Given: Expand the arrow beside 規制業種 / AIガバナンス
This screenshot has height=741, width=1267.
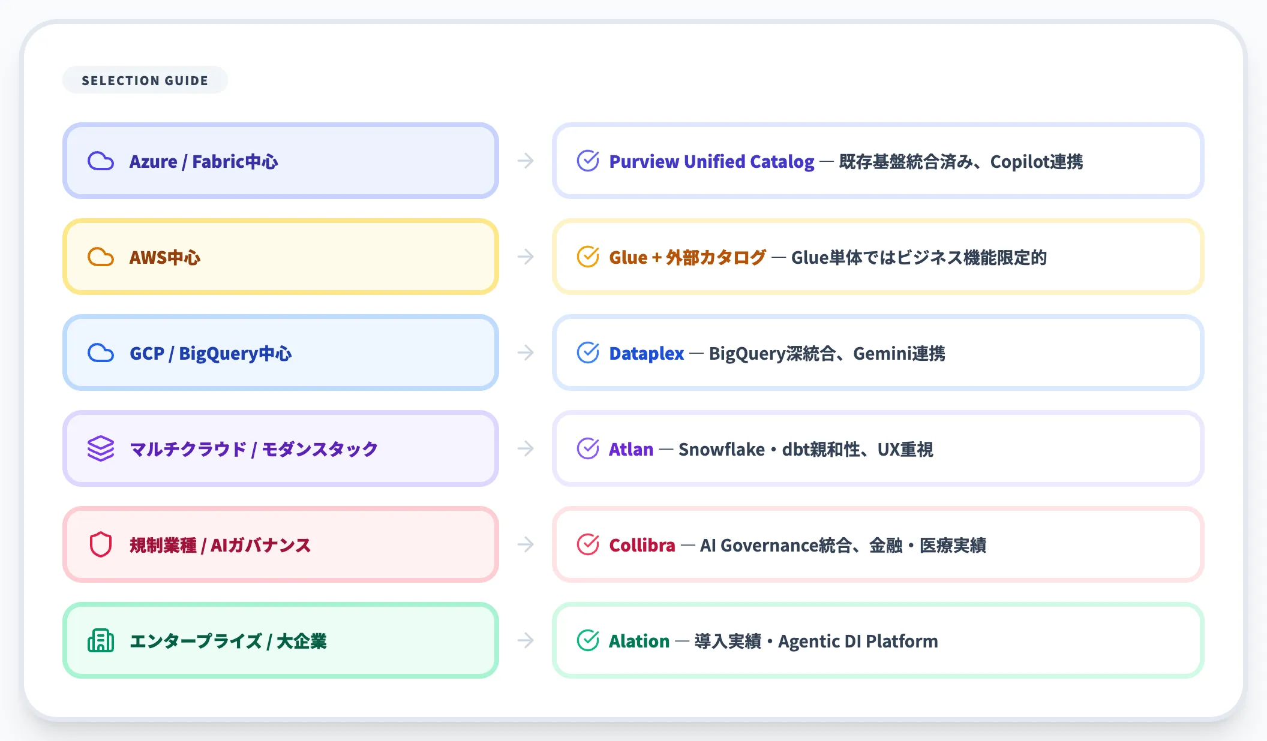Looking at the screenshot, I should [x=526, y=545].
